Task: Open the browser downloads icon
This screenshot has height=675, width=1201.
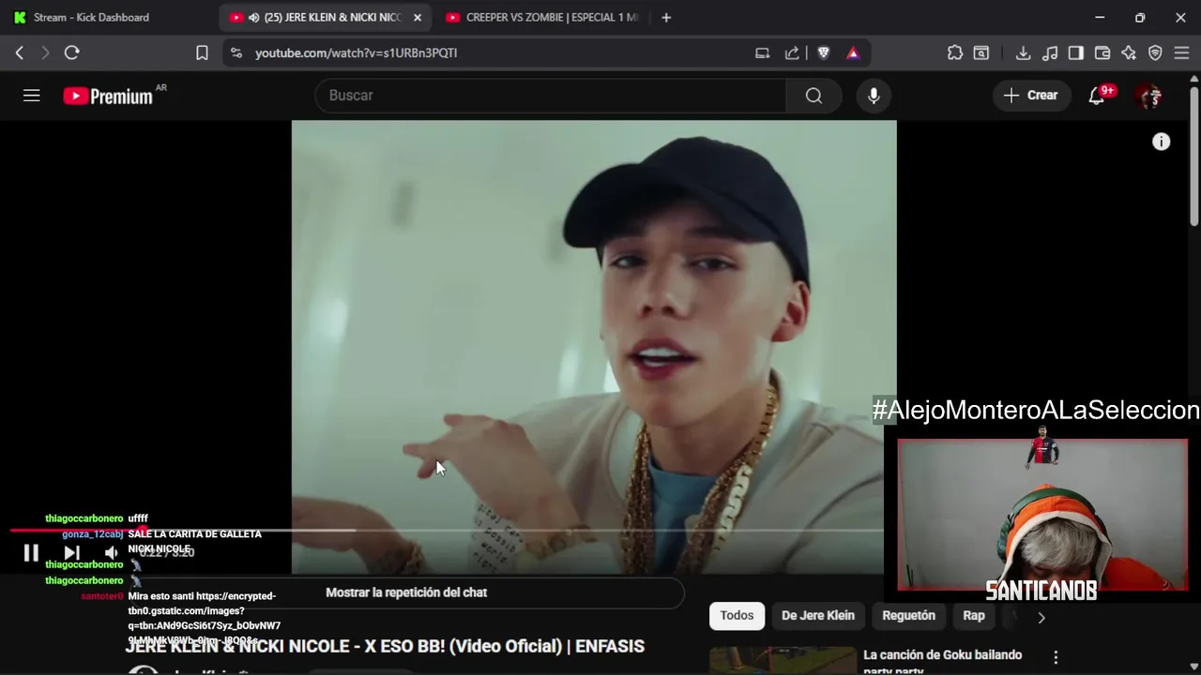Action: tap(1024, 53)
